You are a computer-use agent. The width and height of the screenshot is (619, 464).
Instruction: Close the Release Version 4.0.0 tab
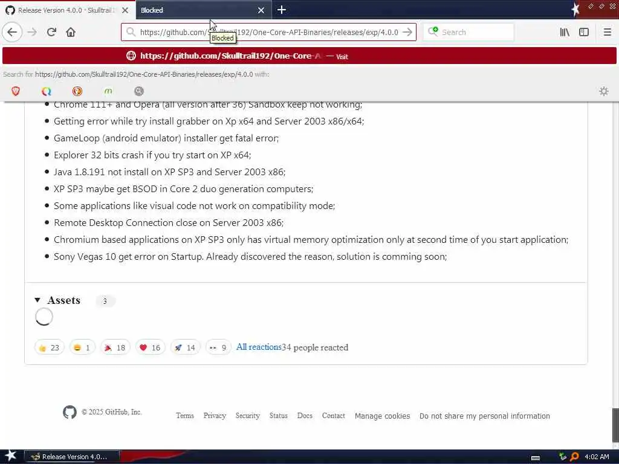click(125, 10)
